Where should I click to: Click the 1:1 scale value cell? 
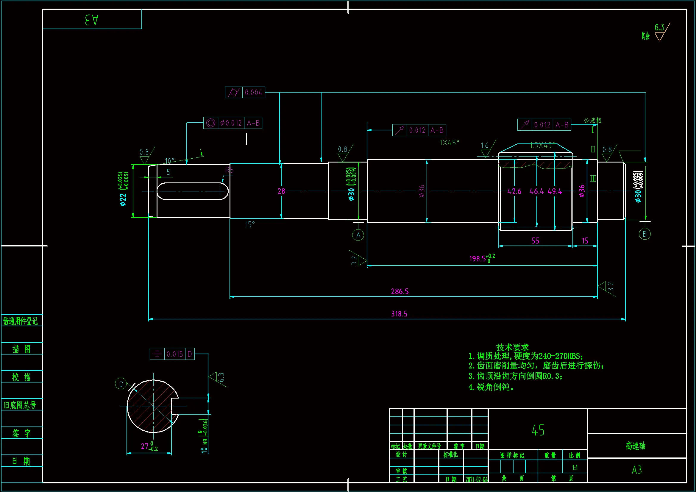(x=575, y=468)
